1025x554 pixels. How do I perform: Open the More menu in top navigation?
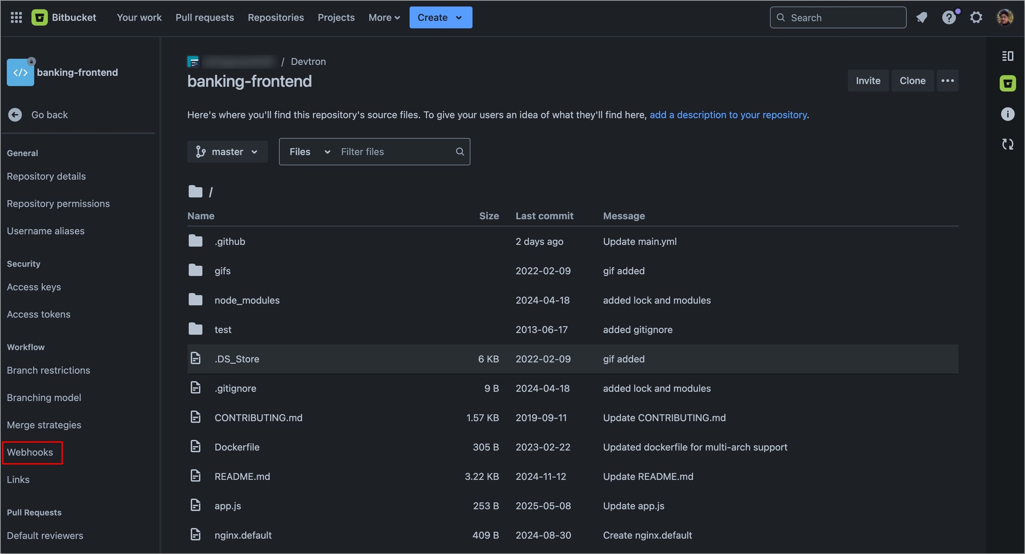384,17
